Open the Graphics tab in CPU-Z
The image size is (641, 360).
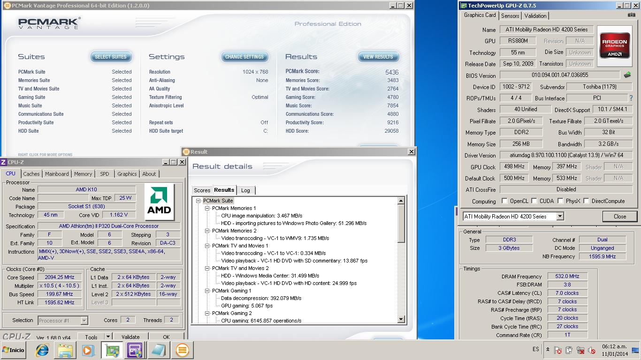tap(127, 174)
